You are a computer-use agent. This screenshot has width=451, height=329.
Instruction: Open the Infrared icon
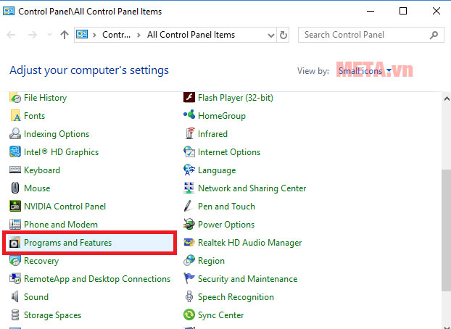click(189, 134)
